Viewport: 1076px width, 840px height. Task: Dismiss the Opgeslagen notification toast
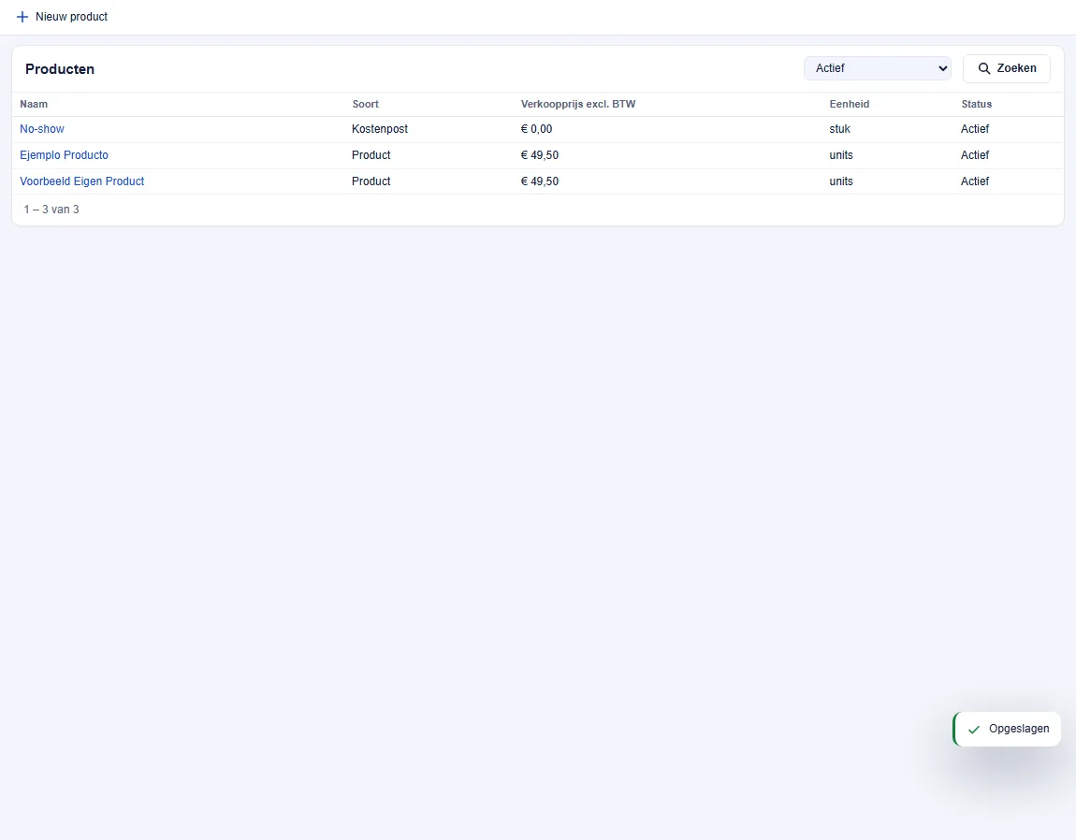point(1007,729)
